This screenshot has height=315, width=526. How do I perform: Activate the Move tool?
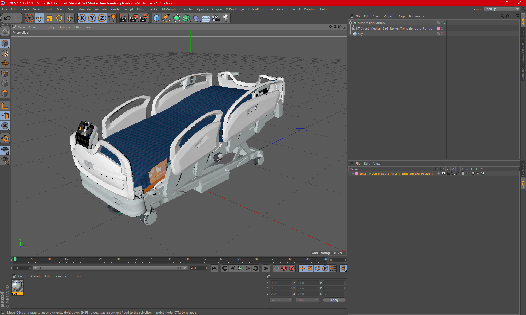[39, 18]
